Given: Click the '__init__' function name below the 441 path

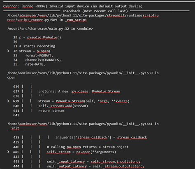Looking at the screenshot, I should (x=15, y=128).
